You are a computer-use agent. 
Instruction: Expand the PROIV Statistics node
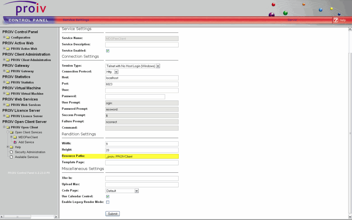(4, 82)
